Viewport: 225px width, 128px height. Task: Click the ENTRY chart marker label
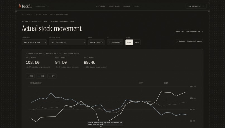(x=141, y=83)
